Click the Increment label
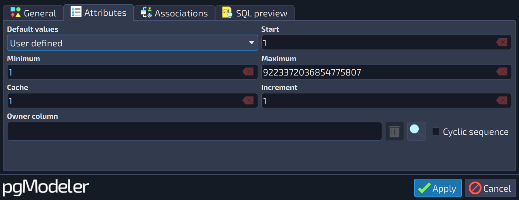Screen dimensions: 519x200 coord(279,87)
